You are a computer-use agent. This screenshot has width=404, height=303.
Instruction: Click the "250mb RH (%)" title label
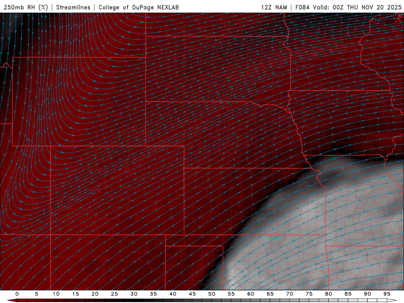click(x=26, y=7)
